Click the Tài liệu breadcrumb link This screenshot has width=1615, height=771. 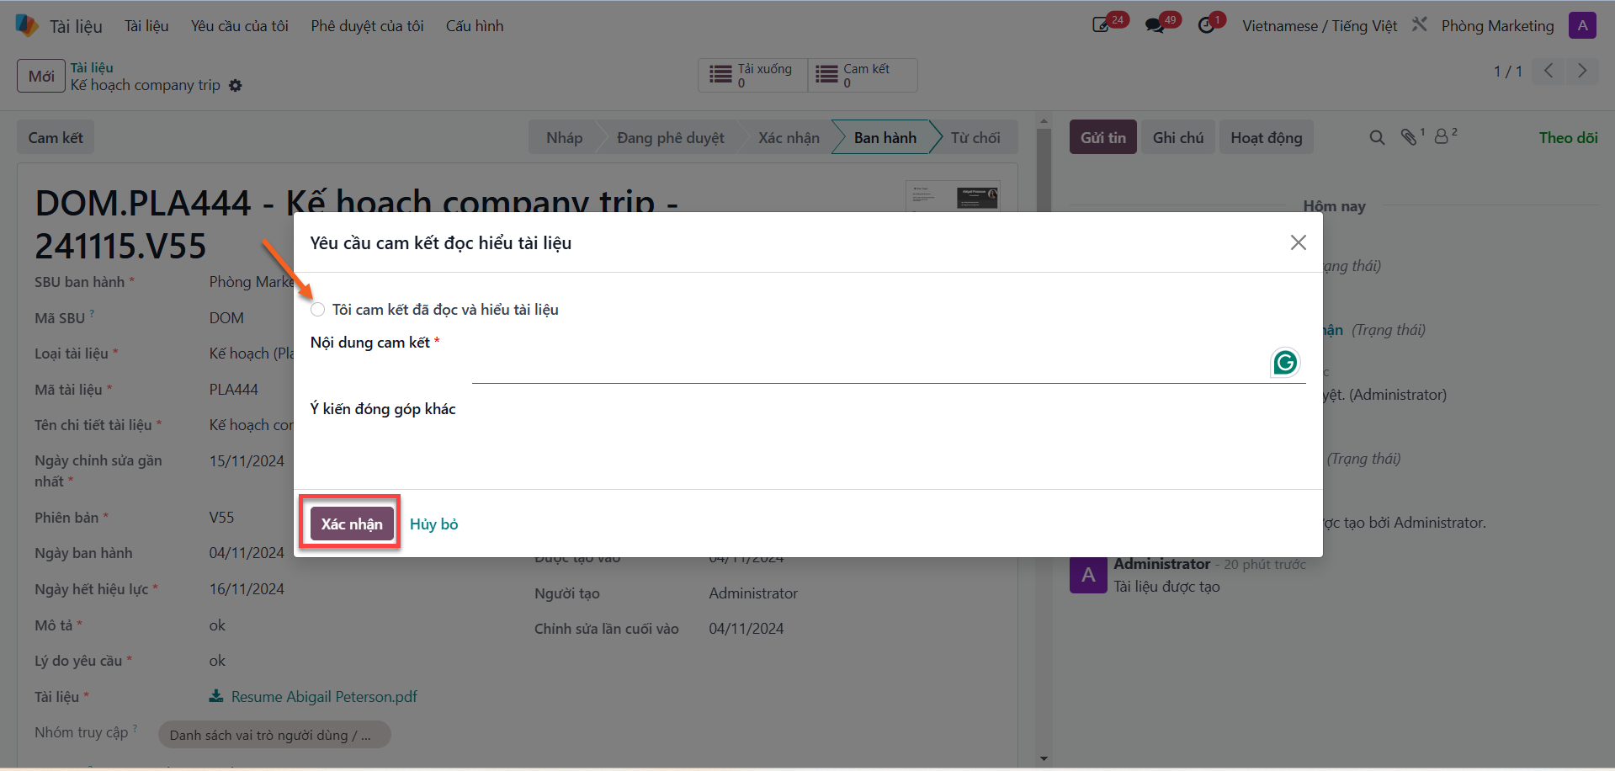(92, 67)
